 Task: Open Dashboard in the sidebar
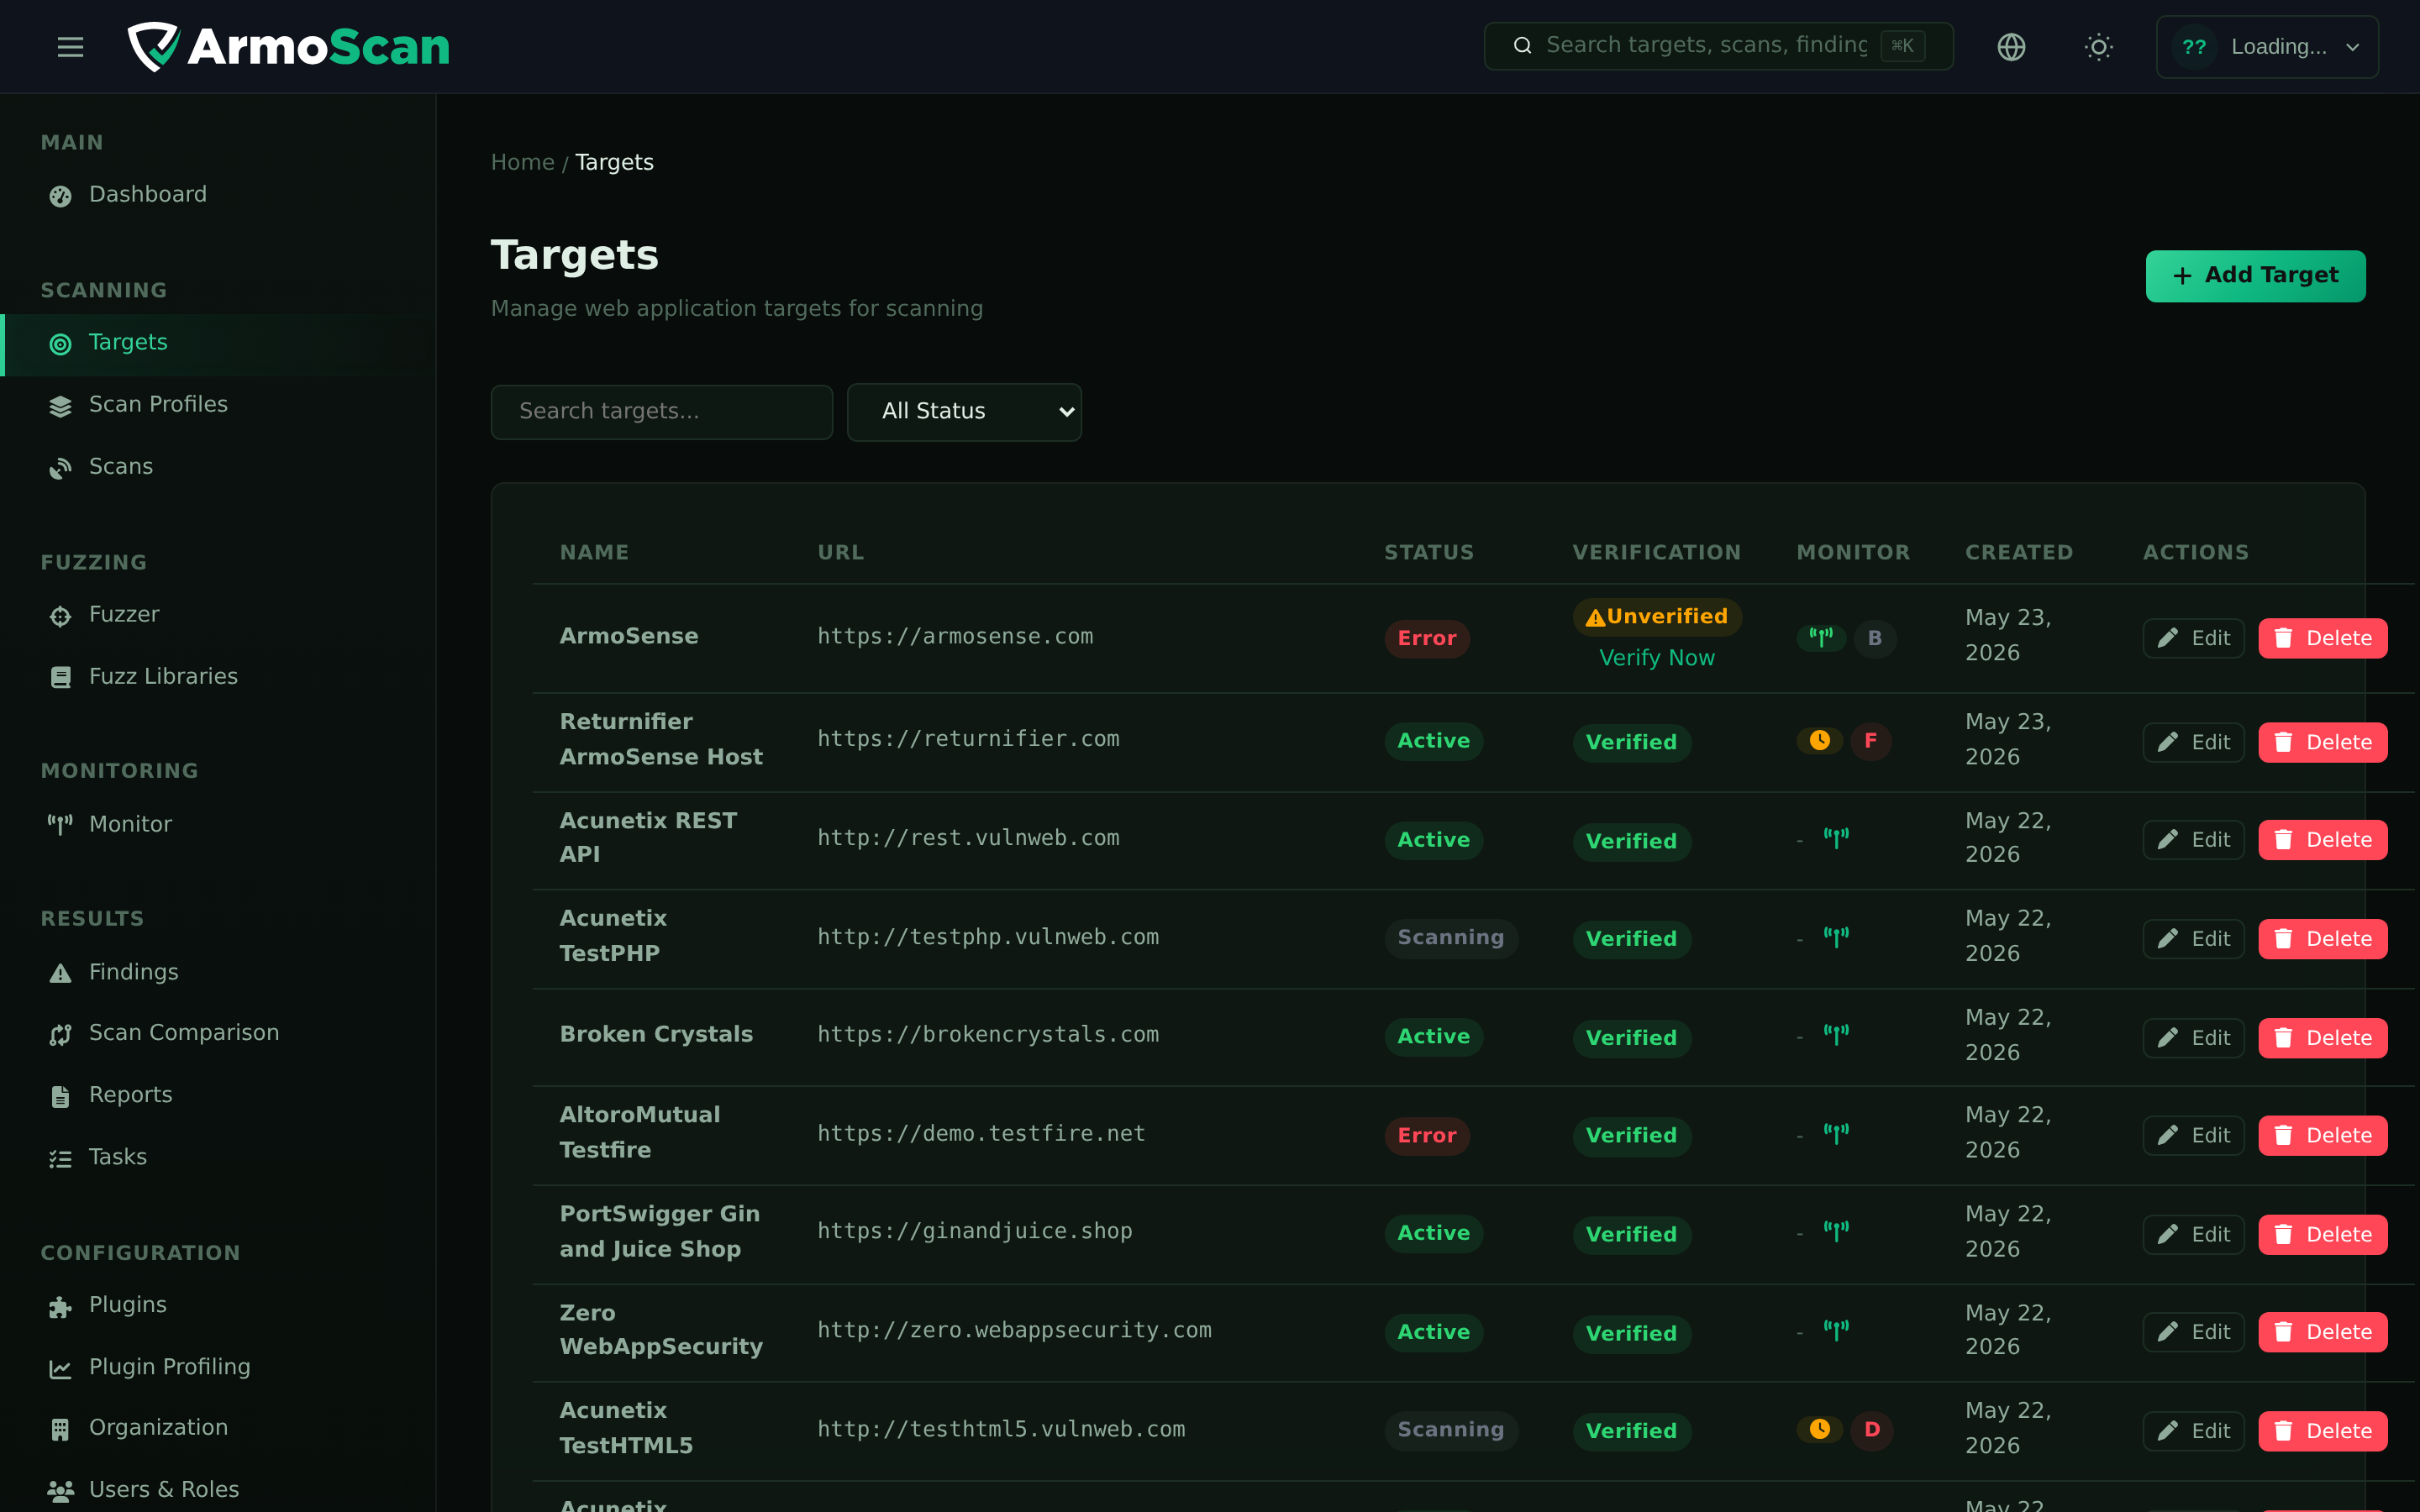click(218, 194)
